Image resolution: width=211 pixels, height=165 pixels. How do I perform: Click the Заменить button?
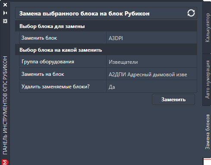pos(173,100)
